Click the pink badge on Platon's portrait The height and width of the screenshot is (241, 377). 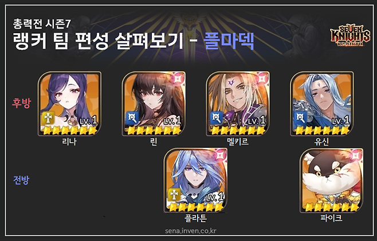pos(220,155)
